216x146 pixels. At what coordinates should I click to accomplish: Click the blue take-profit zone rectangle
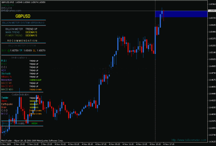(x=181, y=14)
